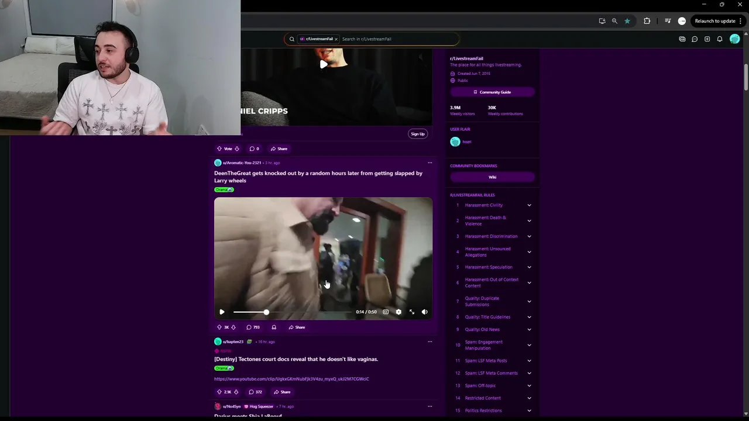Open options for u/No4Sym post

(x=430, y=406)
